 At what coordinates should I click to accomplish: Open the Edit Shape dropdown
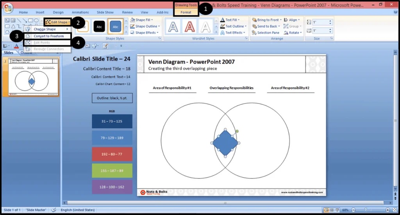click(x=58, y=22)
